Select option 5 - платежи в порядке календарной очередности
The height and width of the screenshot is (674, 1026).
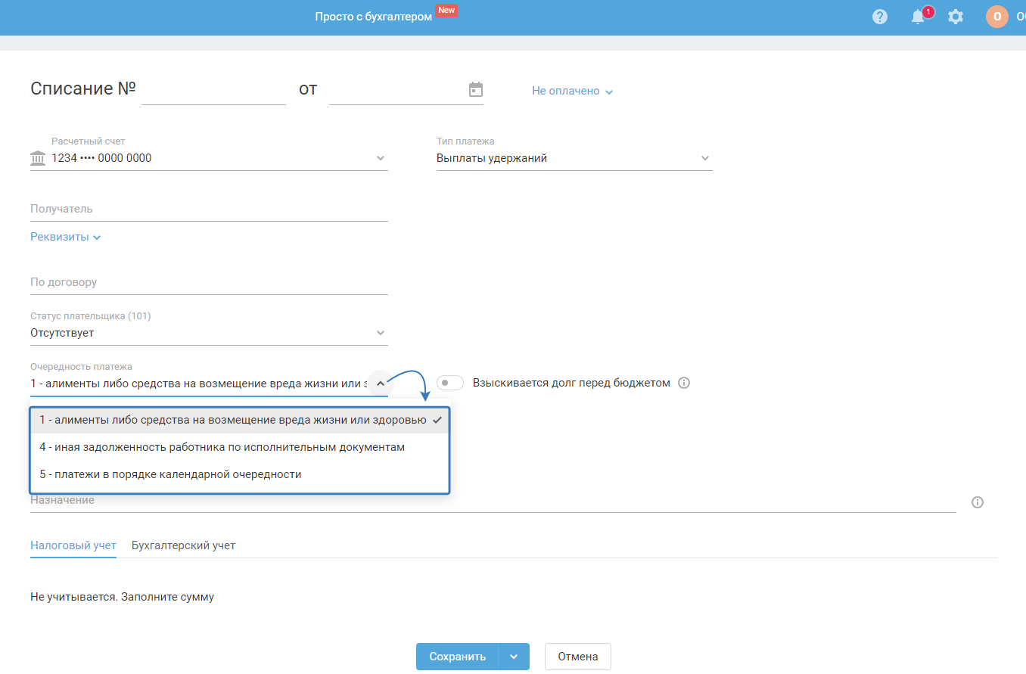coord(241,474)
